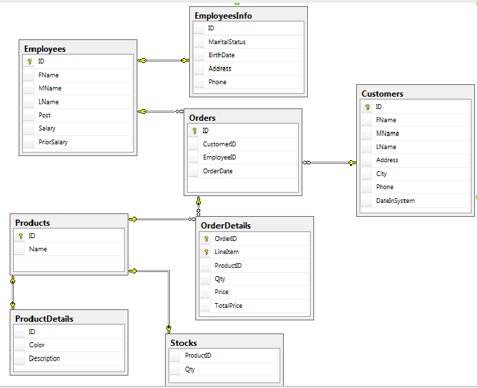Viewport: 477px width, 388px height.
Task: Select ProductID column in OrderDetails
Action: 254,265
